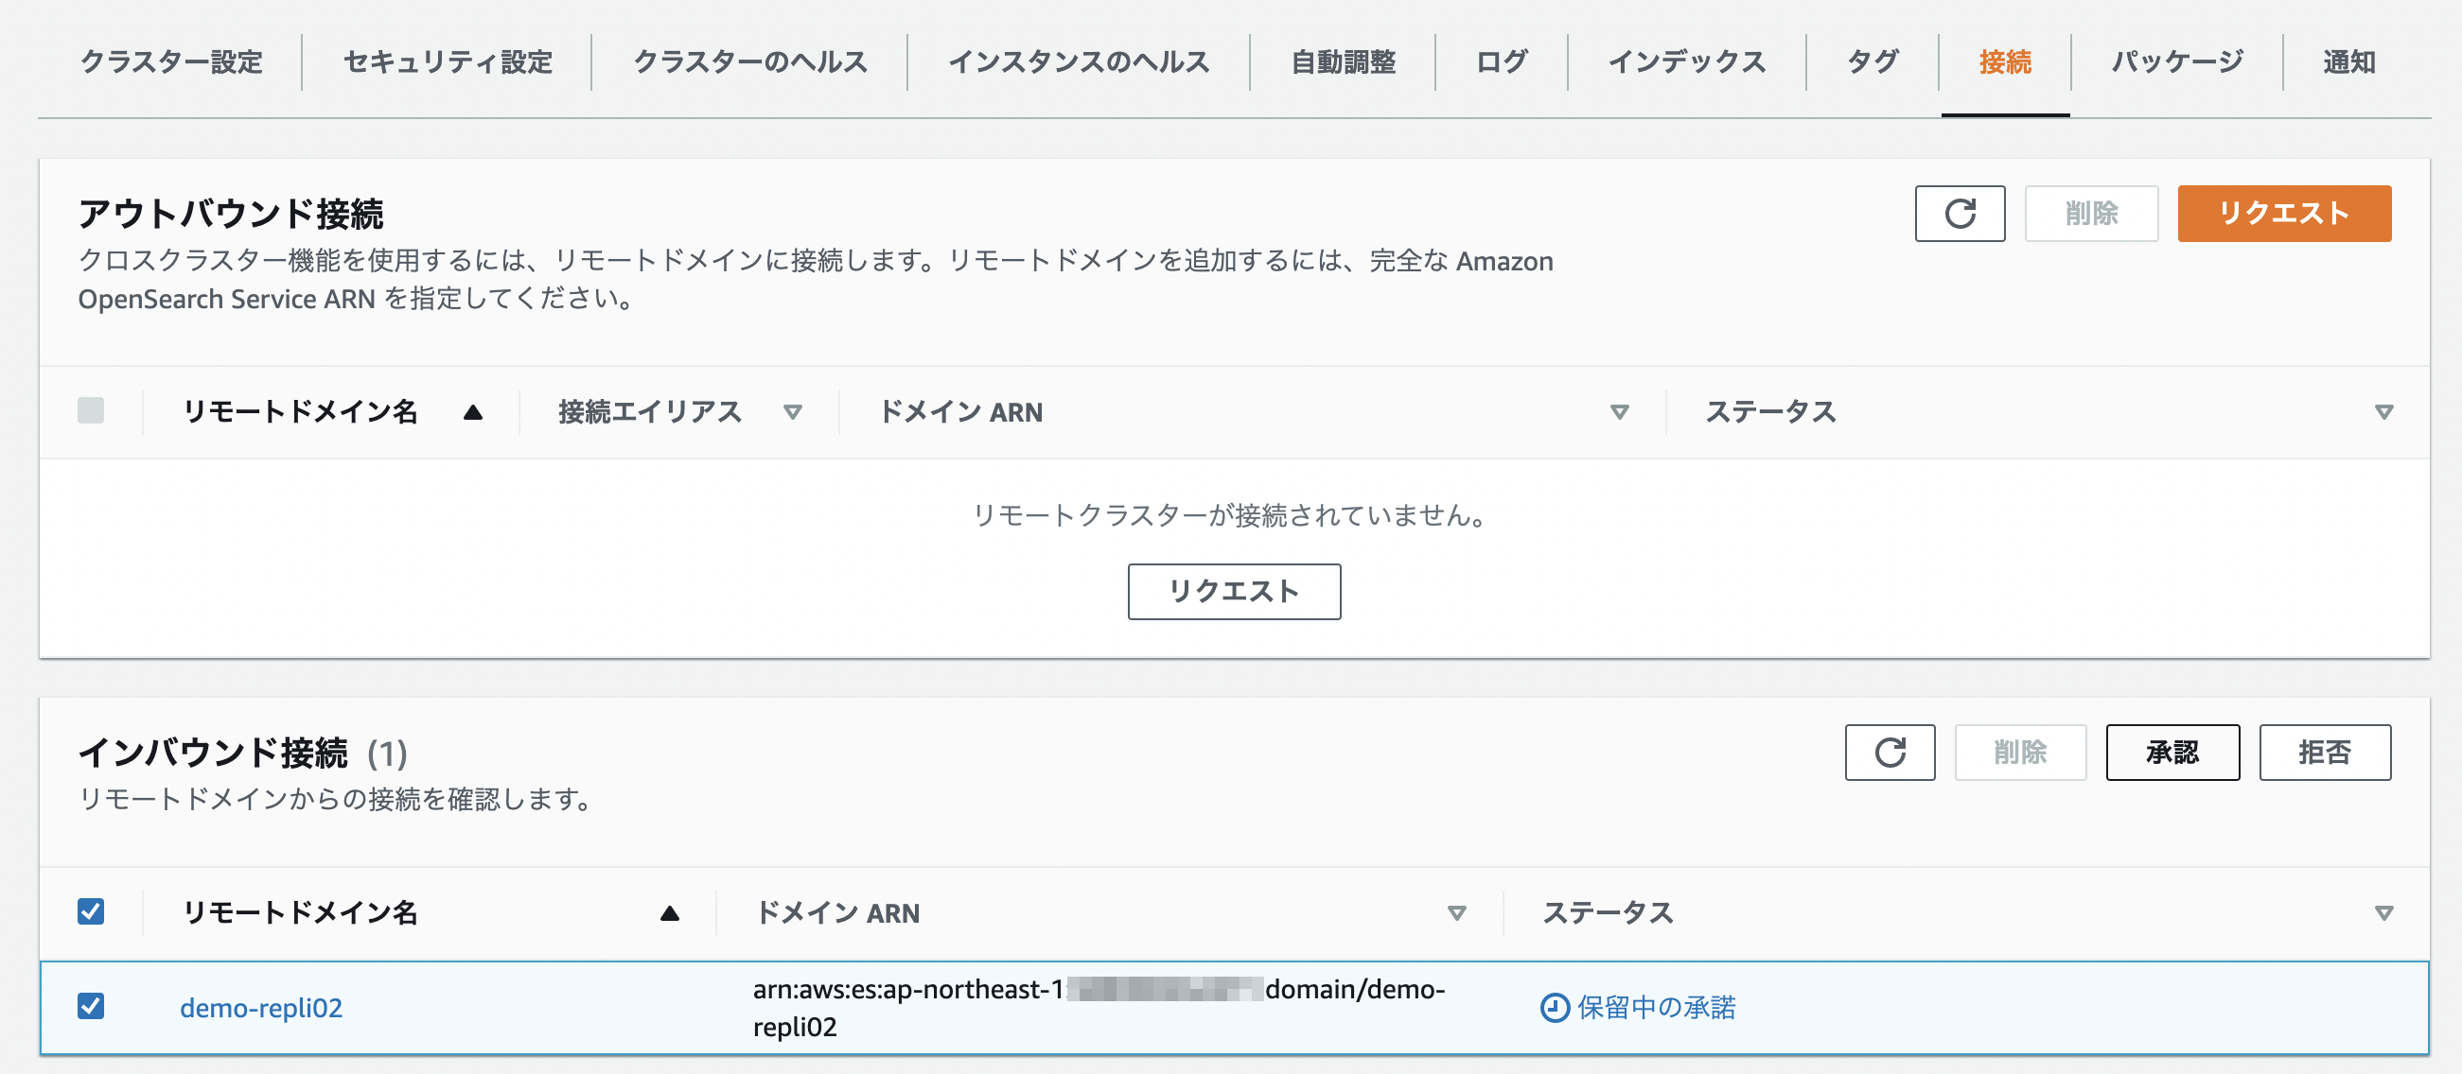This screenshot has width=2462, height=1074.
Task: Uncheck the inbound header select-all checkbox
Action: [x=92, y=912]
